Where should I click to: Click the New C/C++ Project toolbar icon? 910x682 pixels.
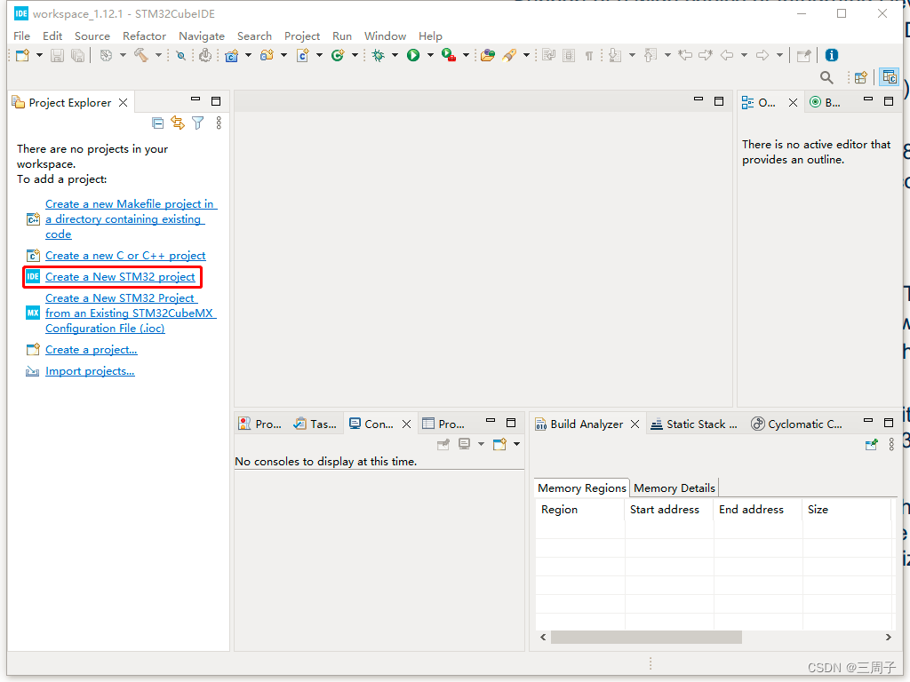(232, 56)
